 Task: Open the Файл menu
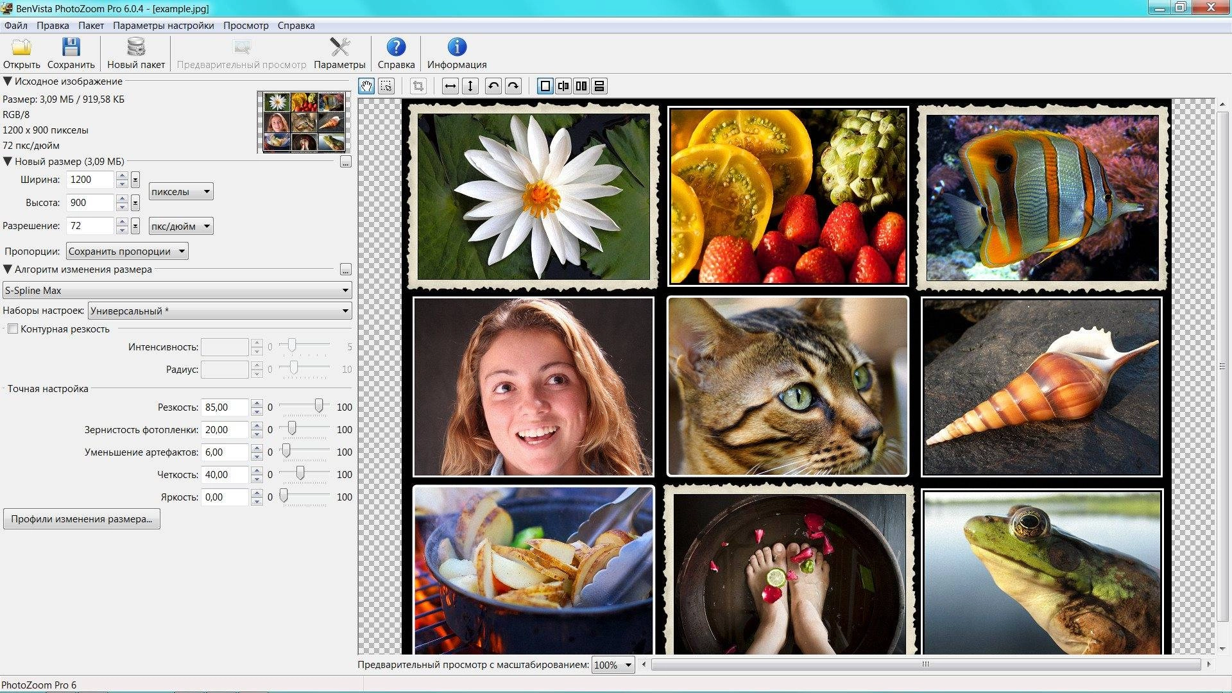coord(16,26)
